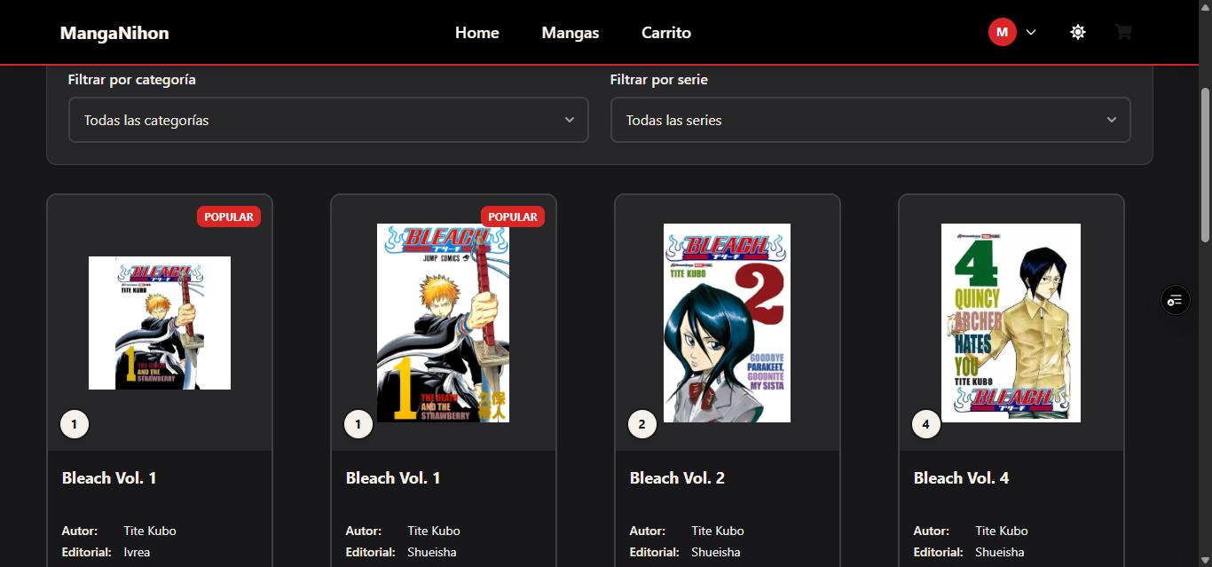Viewport: 1212px width, 567px height.
Task: Click the Filtrar por serie label
Action: point(659,80)
